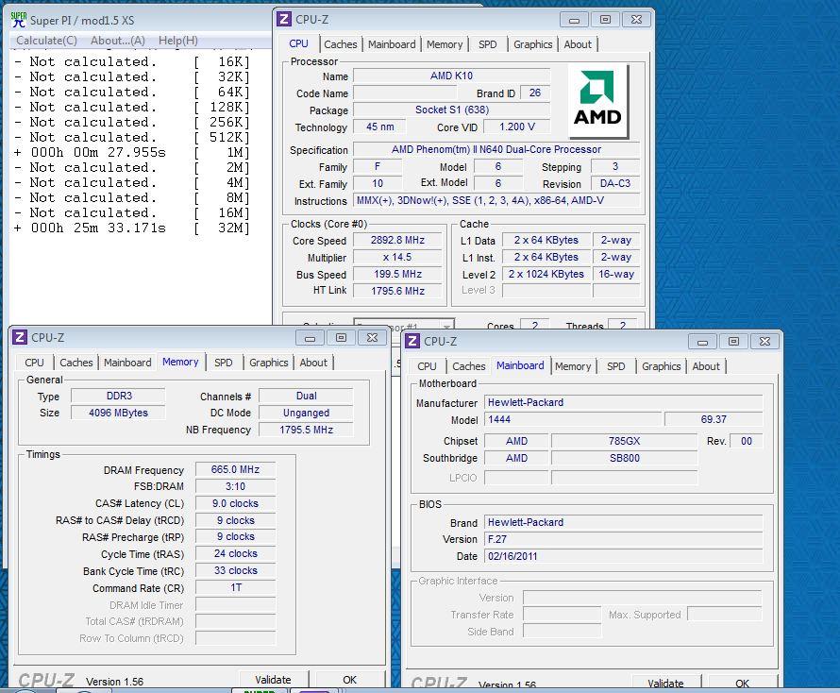Close the CPU-Z Mainboard window
This screenshot has width=840, height=693.
pos(765,342)
